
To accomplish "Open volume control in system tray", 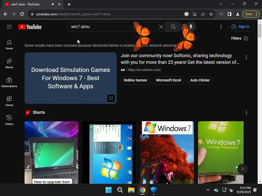I will pos(231,190).
